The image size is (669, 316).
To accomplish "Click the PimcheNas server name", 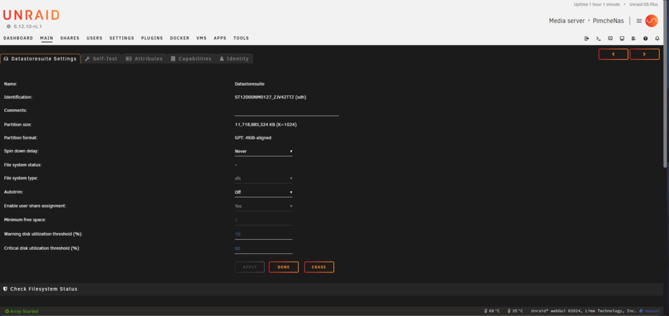I will 608,21.
